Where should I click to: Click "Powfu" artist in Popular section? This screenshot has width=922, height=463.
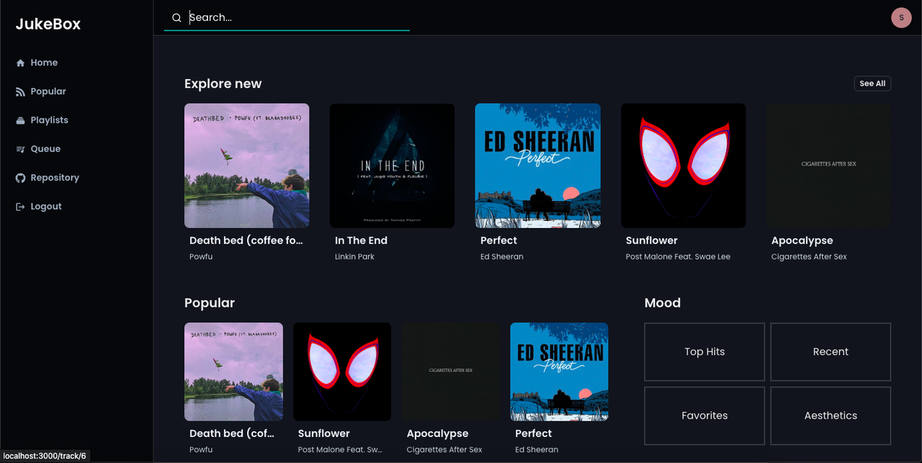click(x=201, y=450)
